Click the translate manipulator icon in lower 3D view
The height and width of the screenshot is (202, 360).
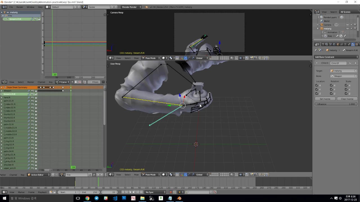[186, 175]
